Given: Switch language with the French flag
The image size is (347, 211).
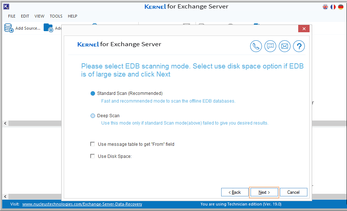Looking at the screenshot, I should (333, 7).
